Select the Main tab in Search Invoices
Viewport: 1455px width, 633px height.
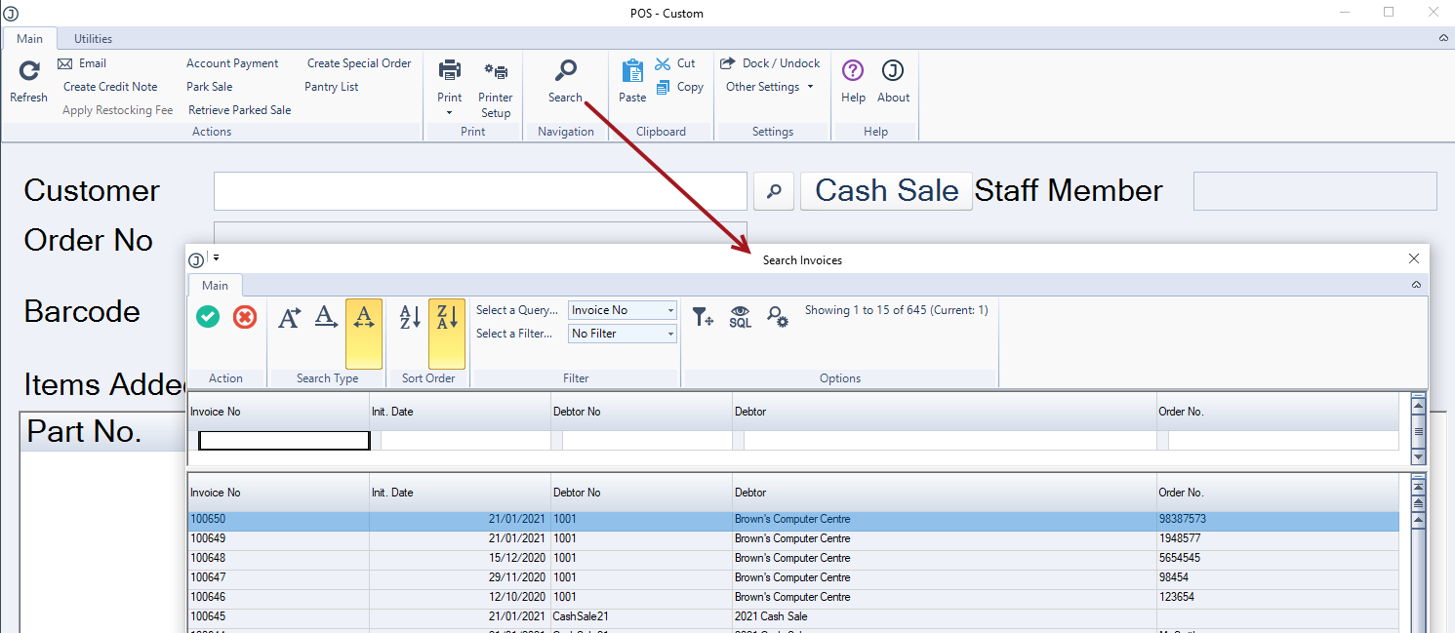pyautogui.click(x=215, y=286)
